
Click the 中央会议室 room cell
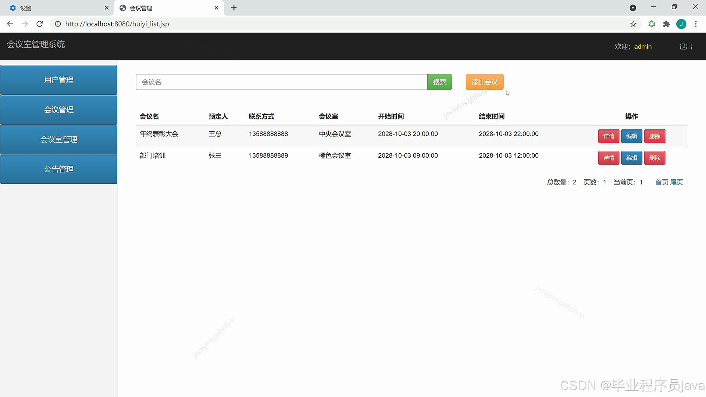click(x=335, y=134)
